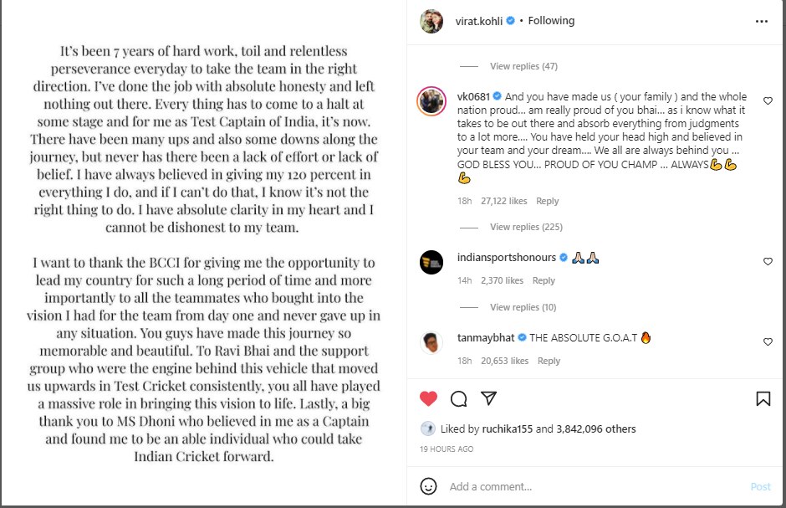
Task: Expand View replies (10)
Action: (x=523, y=307)
